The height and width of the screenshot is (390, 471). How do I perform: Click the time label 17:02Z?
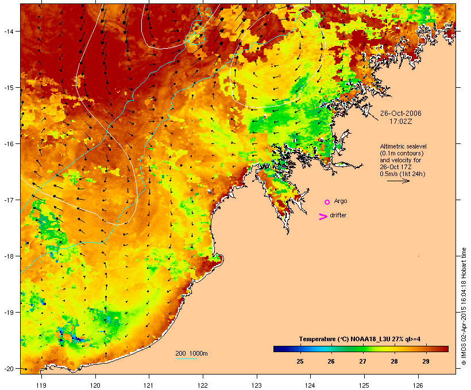(x=401, y=122)
